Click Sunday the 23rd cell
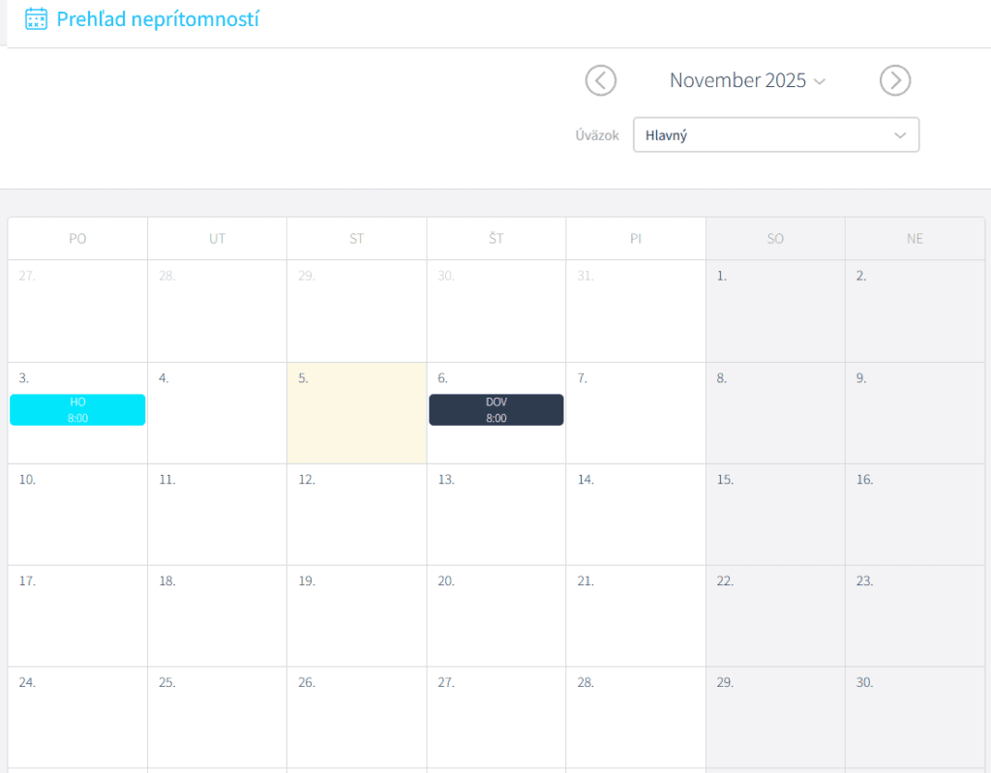This screenshot has height=773, width=991. click(915, 616)
